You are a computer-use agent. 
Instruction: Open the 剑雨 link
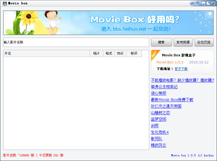[155, 126]
